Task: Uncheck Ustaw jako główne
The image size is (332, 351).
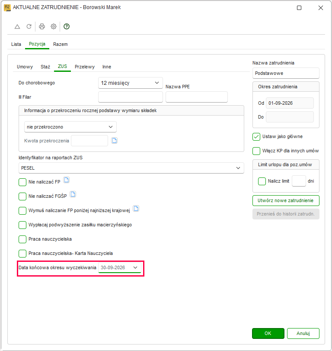Action: (x=256, y=137)
